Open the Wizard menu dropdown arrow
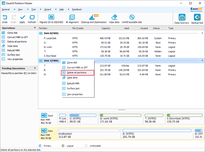Image resolution: width=205 pixels, height=152 pixels. click(56, 10)
